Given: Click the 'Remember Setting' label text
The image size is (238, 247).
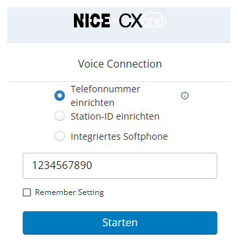Looking at the screenshot, I should 69,192.
